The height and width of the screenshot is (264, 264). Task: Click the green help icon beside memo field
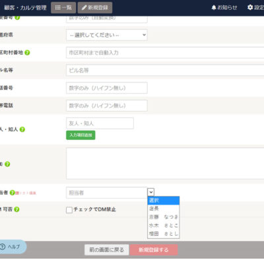point(7,164)
